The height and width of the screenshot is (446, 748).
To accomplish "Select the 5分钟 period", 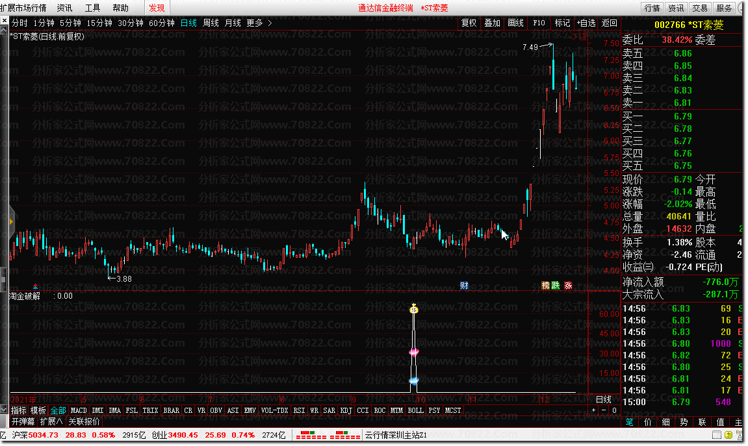I will point(70,23).
